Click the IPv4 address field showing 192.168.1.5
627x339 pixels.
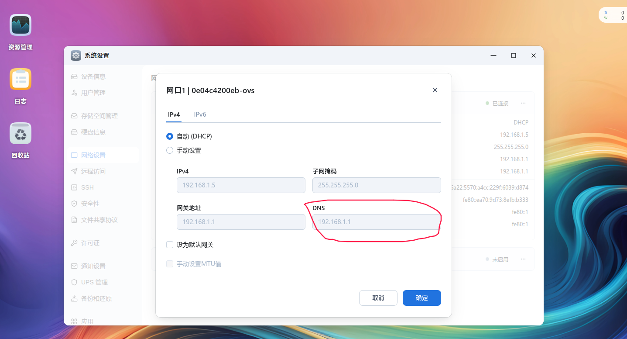[x=241, y=185]
